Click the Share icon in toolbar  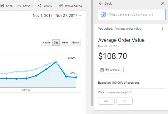[x=40, y=6]
